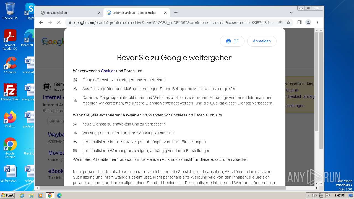
Task: Open comewill Word document on desktop
Action: pyautogui.click(x=28, y=65)
